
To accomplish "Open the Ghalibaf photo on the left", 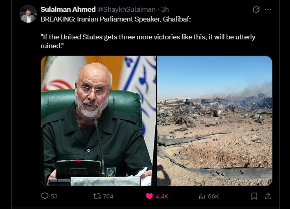I will click(98, 121).
